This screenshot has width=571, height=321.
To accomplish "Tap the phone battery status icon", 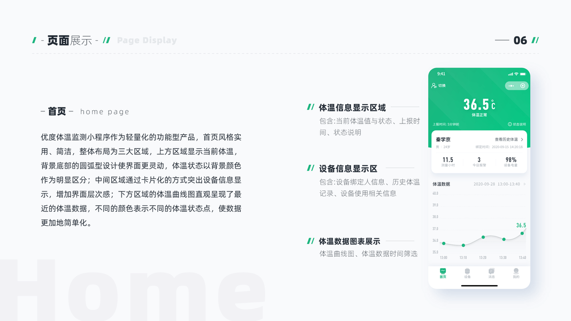I will pos(523,74).
